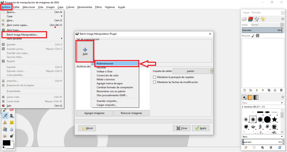
Task: Click the white background color swatch
Action: (13, 147)
